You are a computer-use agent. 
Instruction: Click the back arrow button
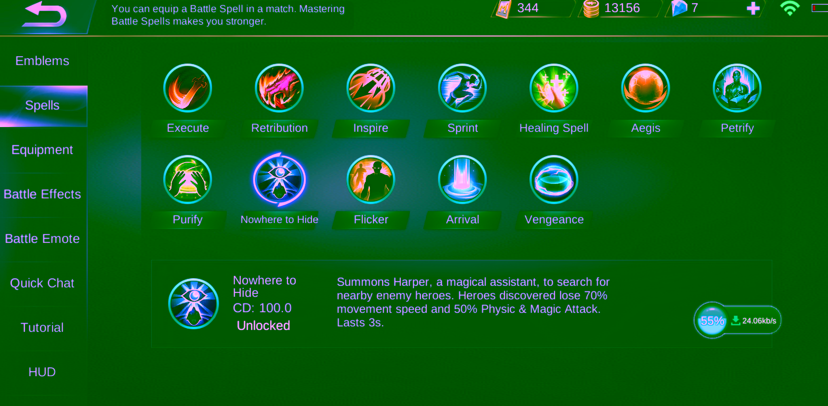(44, 15)
